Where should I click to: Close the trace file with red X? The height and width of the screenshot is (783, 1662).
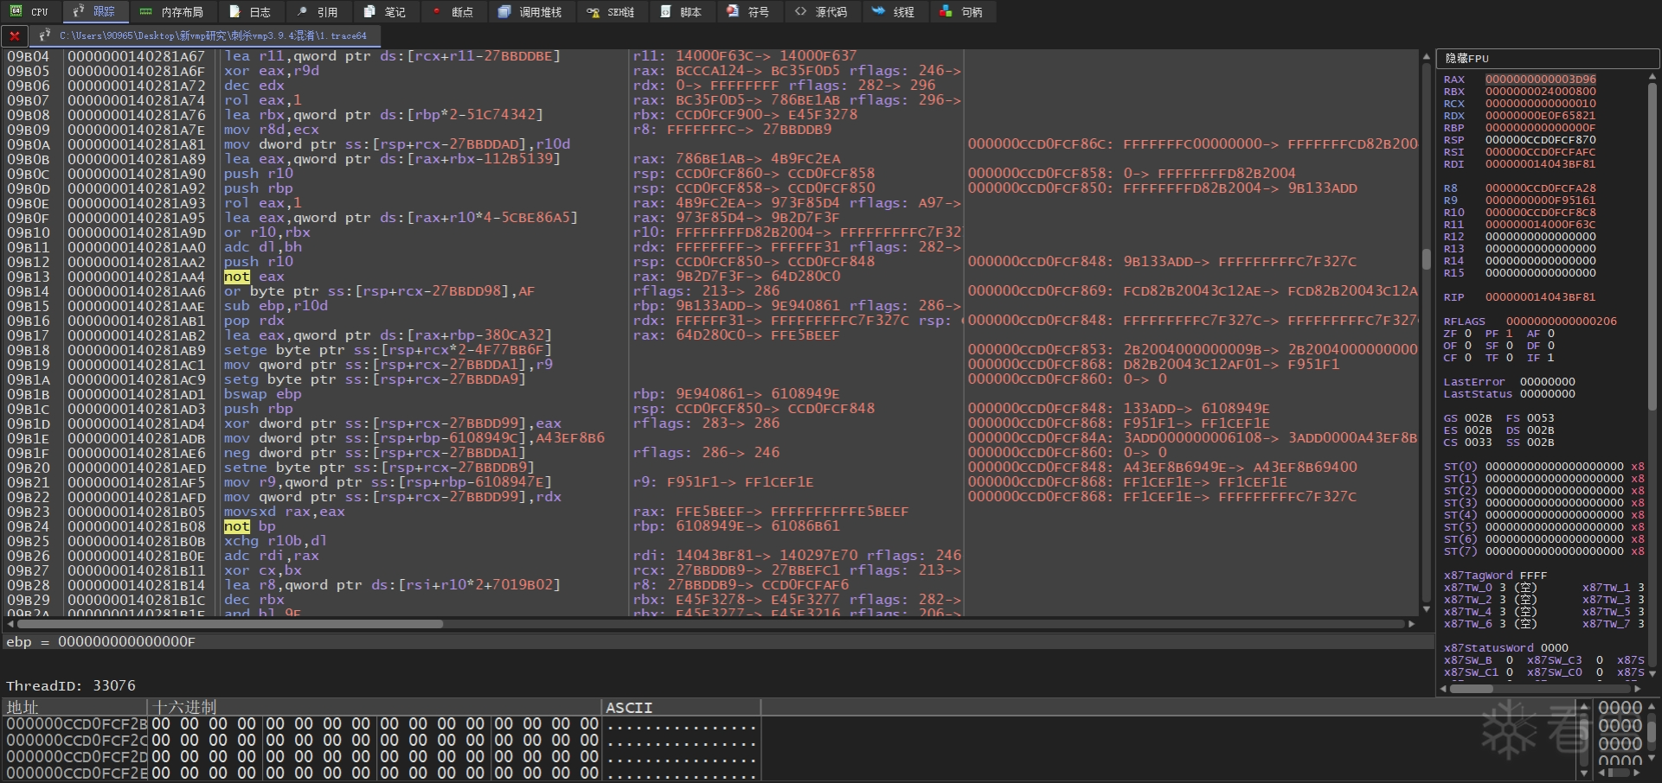[15, 35]
